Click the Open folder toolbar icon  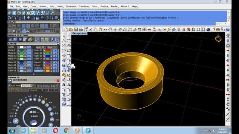pyautogui.click(x=71, y=29)
